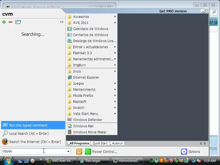Open the Administrador taskbar button
This screenshot has width=220, height=165.
(x=127, y=161)
